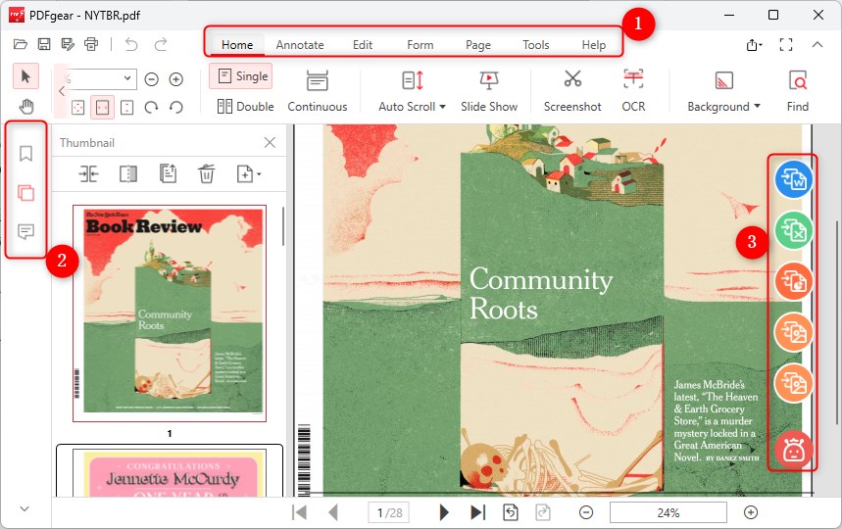The image size is (842, 529).
Task: Click the extract pages icon in Thumbnail panel
Action: [x=168, y=173]
